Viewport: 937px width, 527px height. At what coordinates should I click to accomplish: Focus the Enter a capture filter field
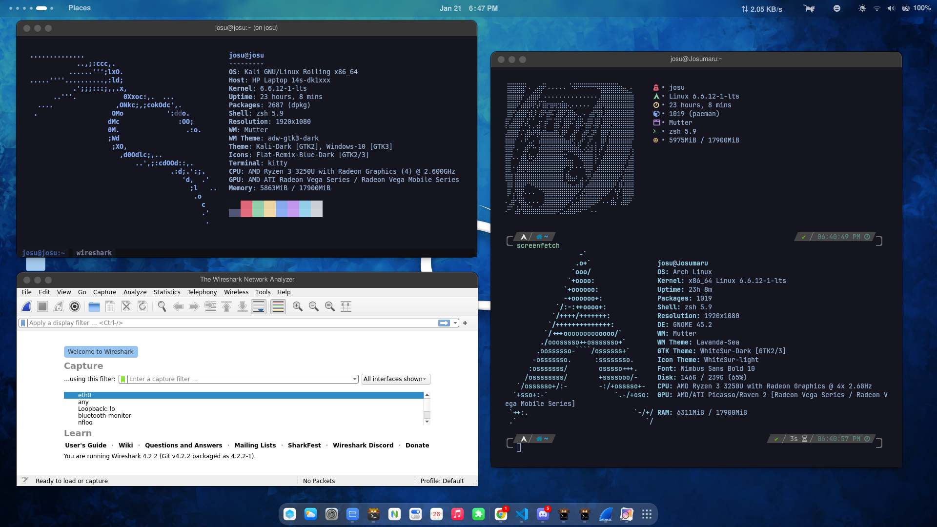pos(239,379)
